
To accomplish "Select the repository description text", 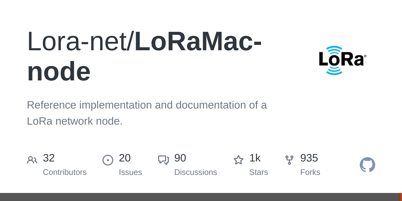I will tap(147, 113).
